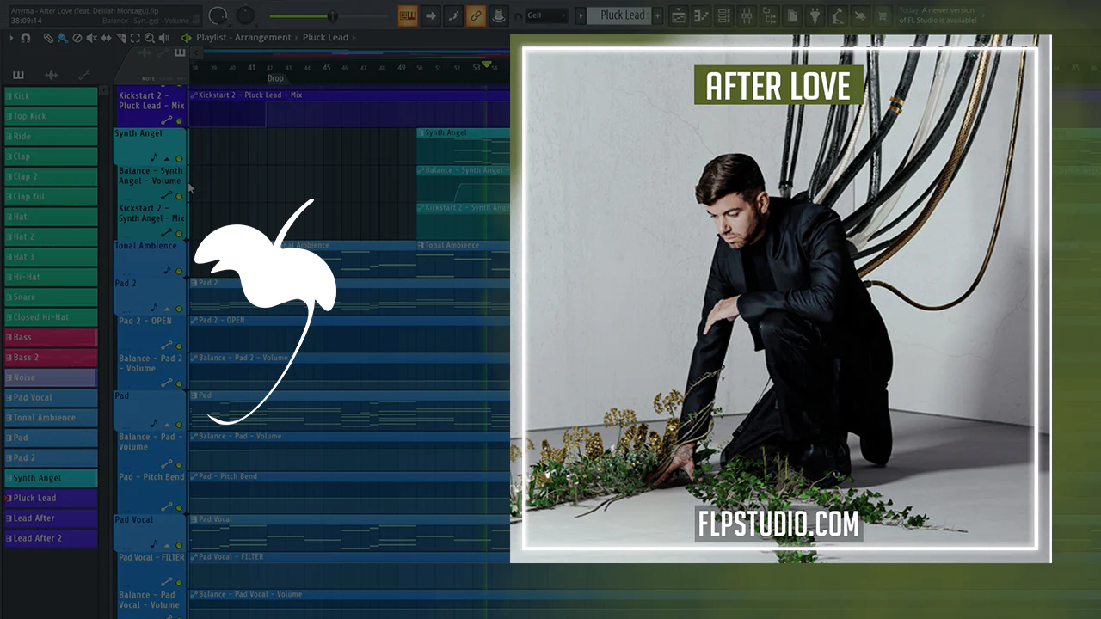The image size is (1101, 619).
Task: Select Pluck Lead breadcrumb in playlist title
Action: point(325,38)
